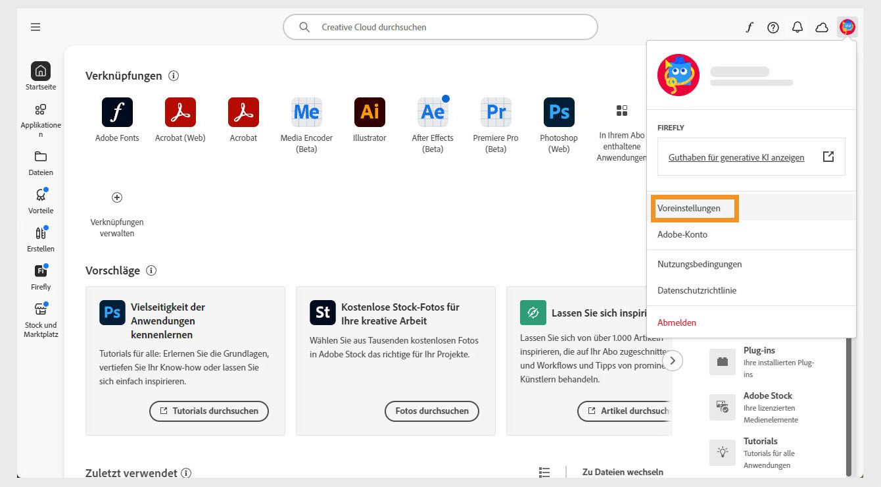881x487 pixels.
Task: Open Datenschutzrichtlinie menu entry
Action: [751, 290]
